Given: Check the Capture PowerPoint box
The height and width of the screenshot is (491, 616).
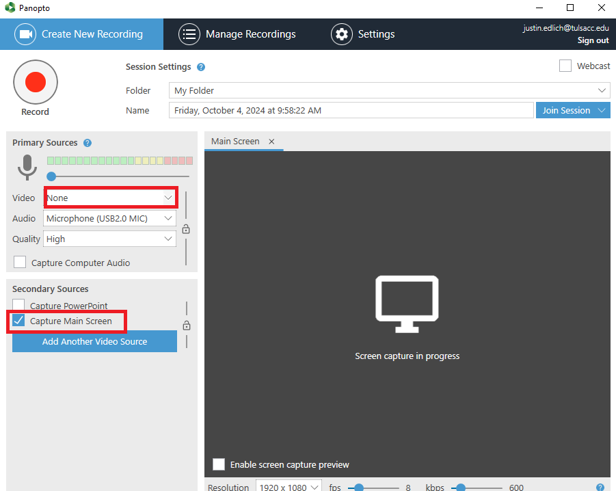Looking at the screenshot, I should tap(18, 305).
